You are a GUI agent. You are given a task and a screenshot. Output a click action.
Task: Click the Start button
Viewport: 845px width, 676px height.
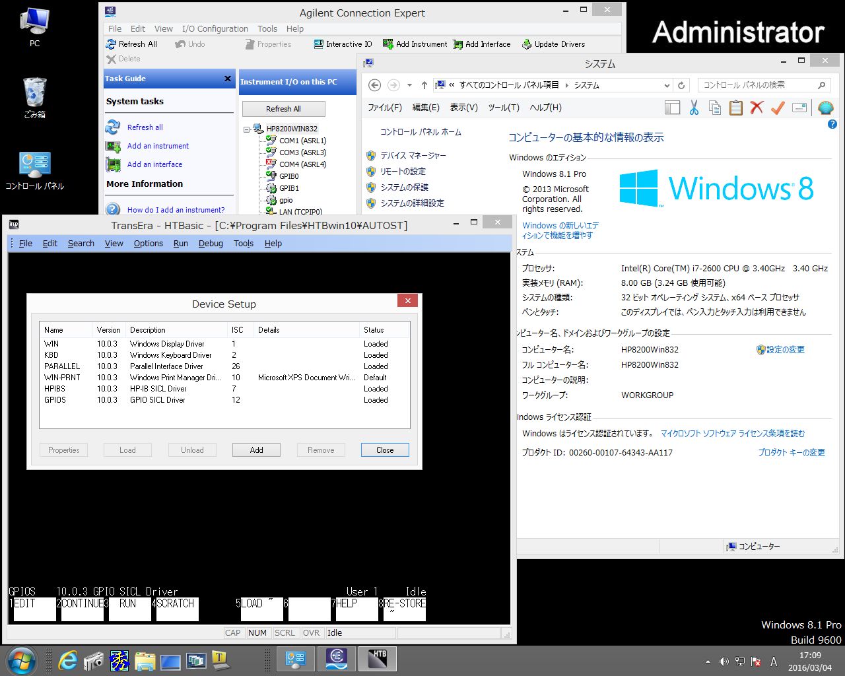pos(20,660)
